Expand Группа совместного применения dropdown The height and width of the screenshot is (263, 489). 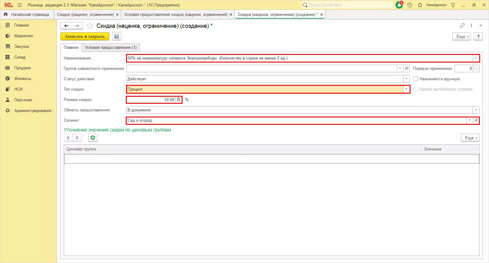pyautogui.click(x=400, y=68)
